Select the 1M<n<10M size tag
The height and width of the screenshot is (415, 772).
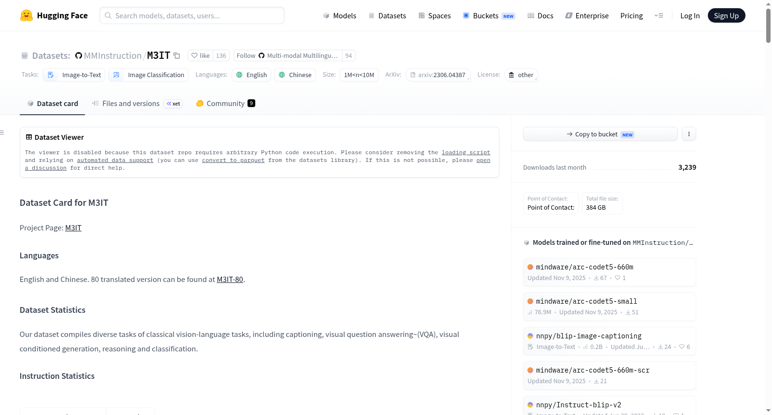[359, 75]
